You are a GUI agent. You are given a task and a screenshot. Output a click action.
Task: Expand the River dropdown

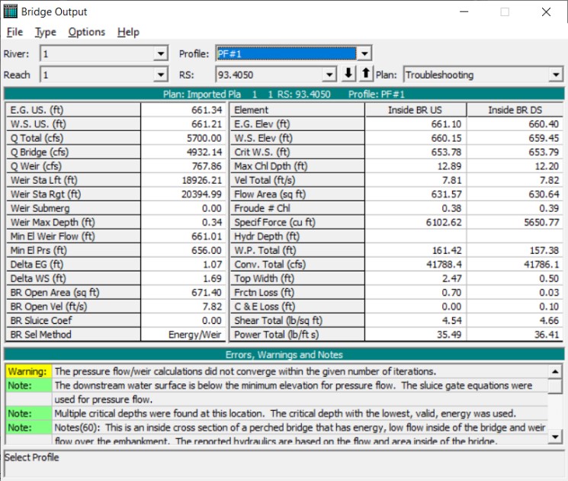(160, 54)
